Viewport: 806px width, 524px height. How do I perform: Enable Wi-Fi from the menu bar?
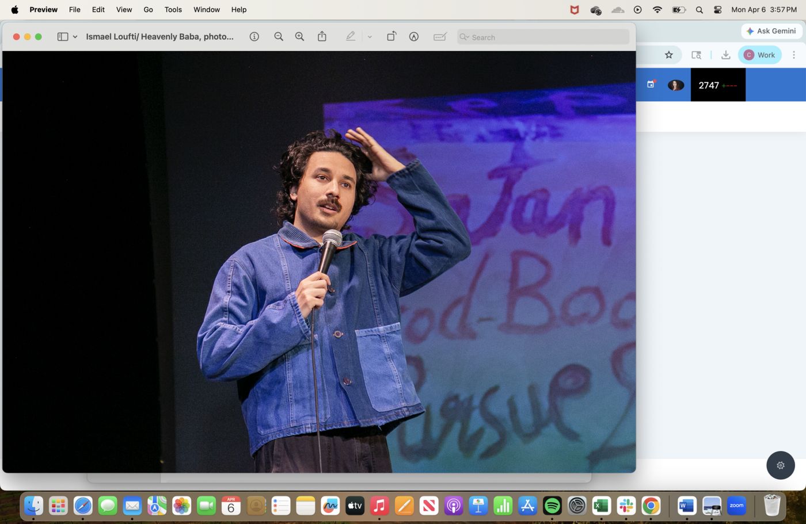(x=656, y=9)
